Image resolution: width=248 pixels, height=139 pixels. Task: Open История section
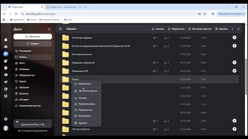click(33, 100)
